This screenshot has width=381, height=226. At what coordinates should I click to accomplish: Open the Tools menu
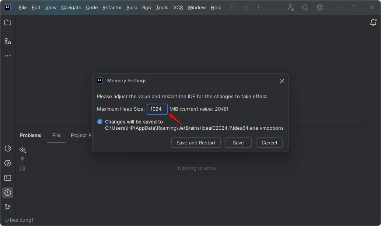[162, 7]
